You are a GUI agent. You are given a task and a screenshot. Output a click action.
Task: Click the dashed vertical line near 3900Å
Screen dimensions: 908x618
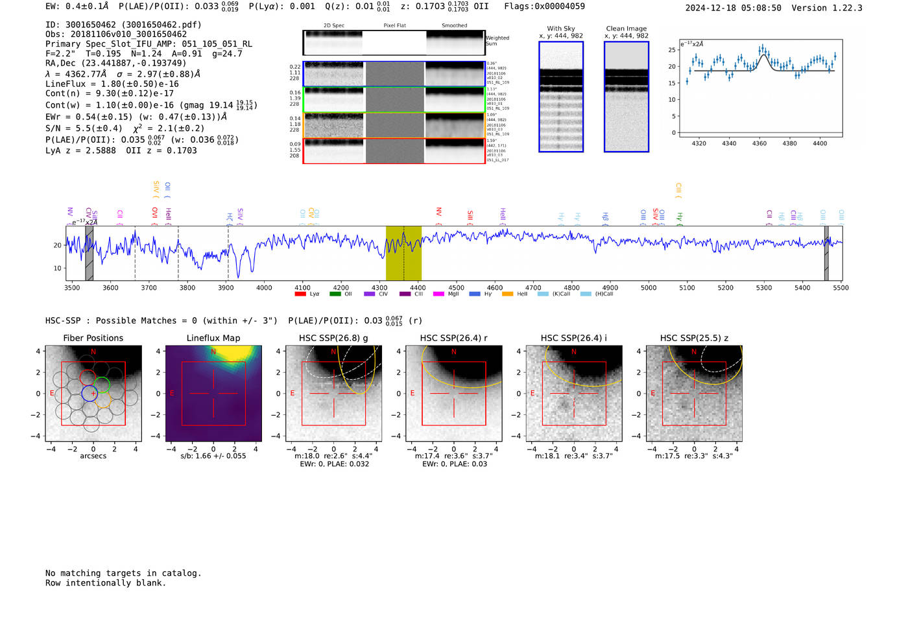228,253
